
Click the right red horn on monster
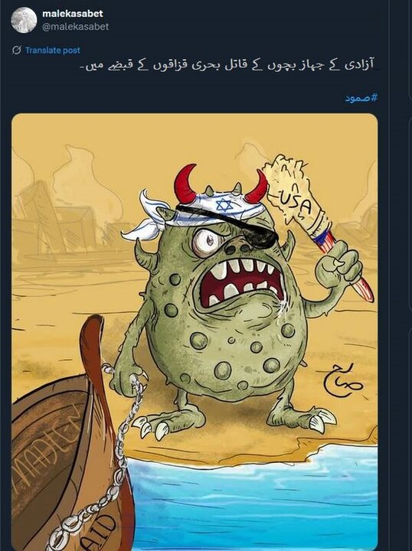point(257,186)
